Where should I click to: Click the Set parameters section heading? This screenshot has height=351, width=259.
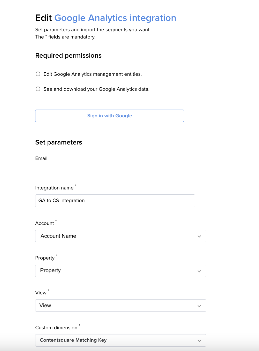[58, 142]
